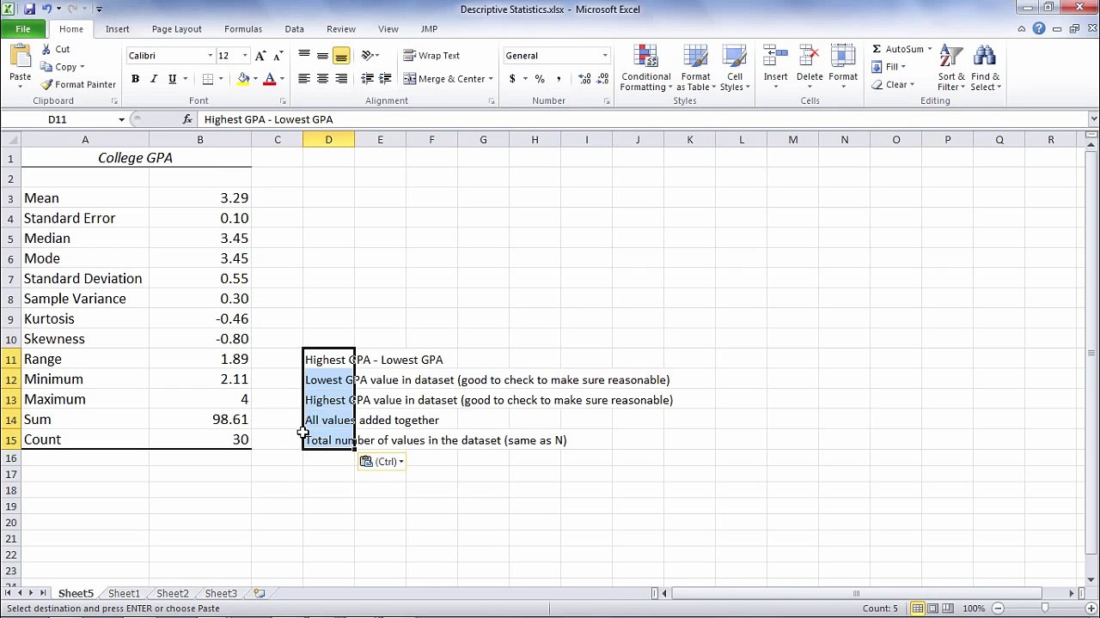Click the Shrink Font icon

pos(278,56)
